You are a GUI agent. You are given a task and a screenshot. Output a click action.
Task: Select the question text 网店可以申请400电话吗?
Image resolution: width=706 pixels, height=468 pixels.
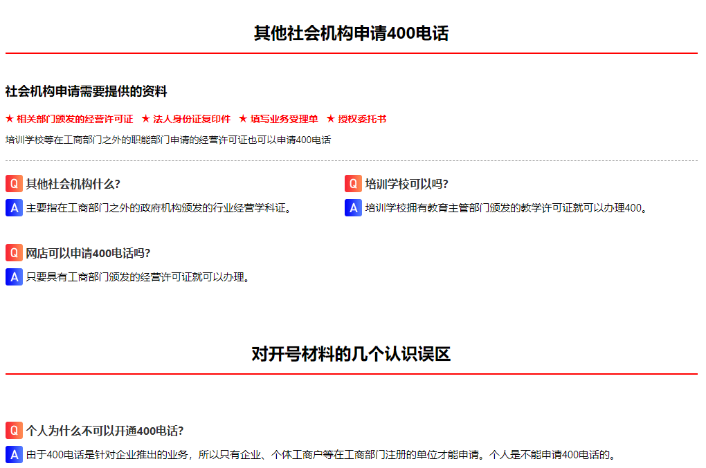[x=89, y=253]
